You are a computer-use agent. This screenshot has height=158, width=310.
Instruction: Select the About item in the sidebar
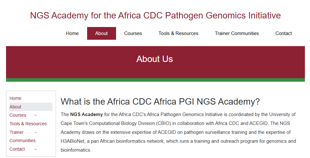(16, 107)
